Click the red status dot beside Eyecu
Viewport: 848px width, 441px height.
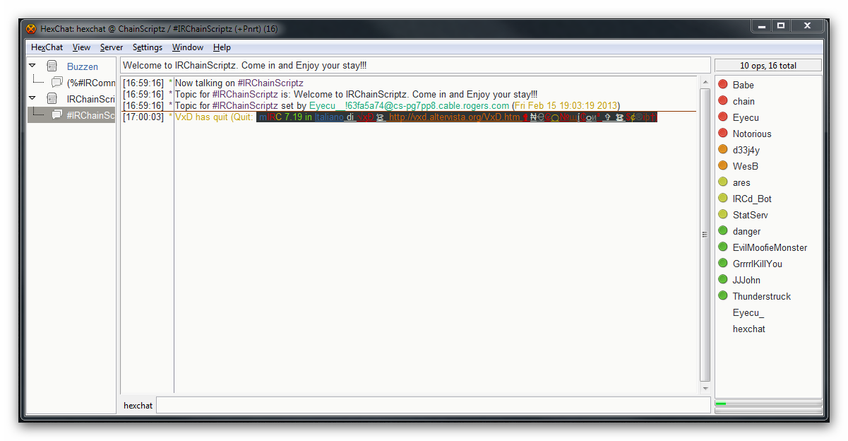point(722,117)
